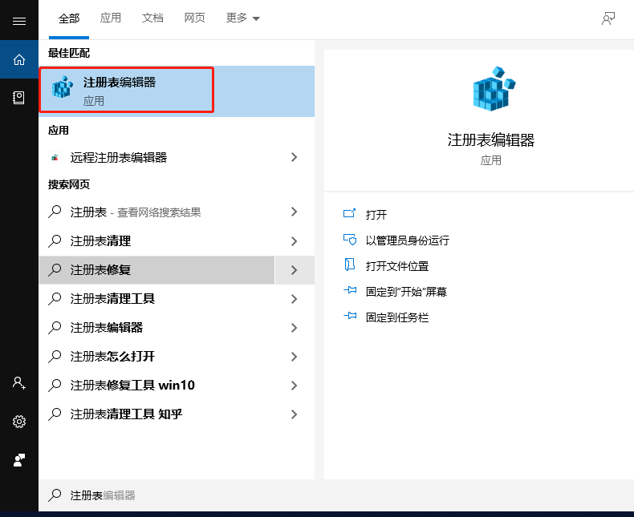Open the hamburger menu icon
Screen dimensions: 634x517
[x=19, y=21]
